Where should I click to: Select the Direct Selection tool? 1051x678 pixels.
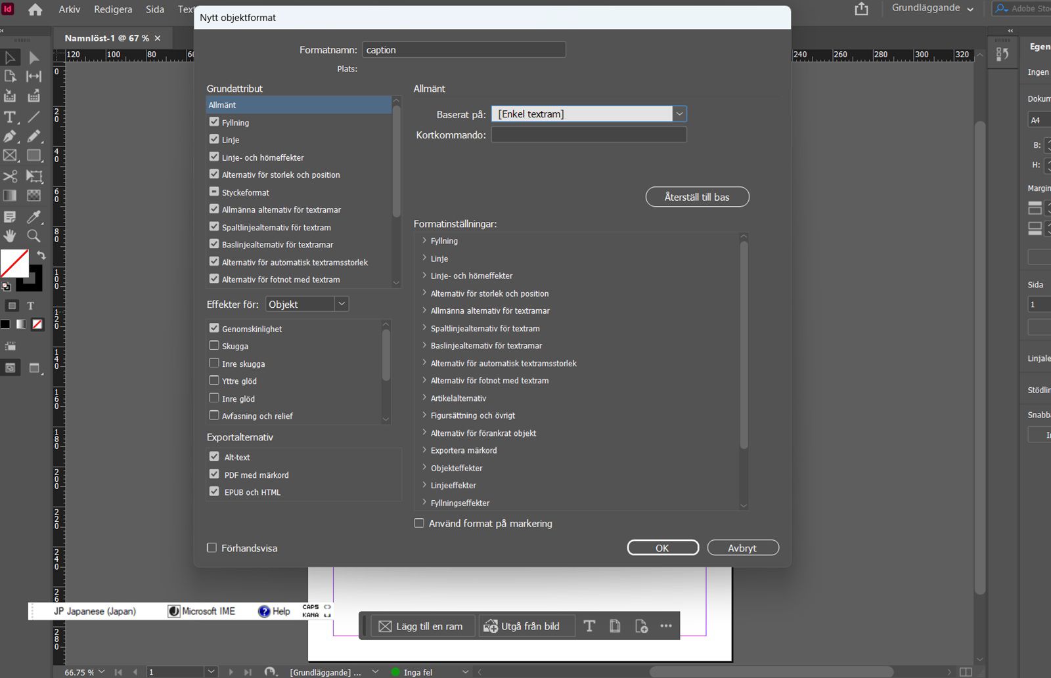(34, 58)
